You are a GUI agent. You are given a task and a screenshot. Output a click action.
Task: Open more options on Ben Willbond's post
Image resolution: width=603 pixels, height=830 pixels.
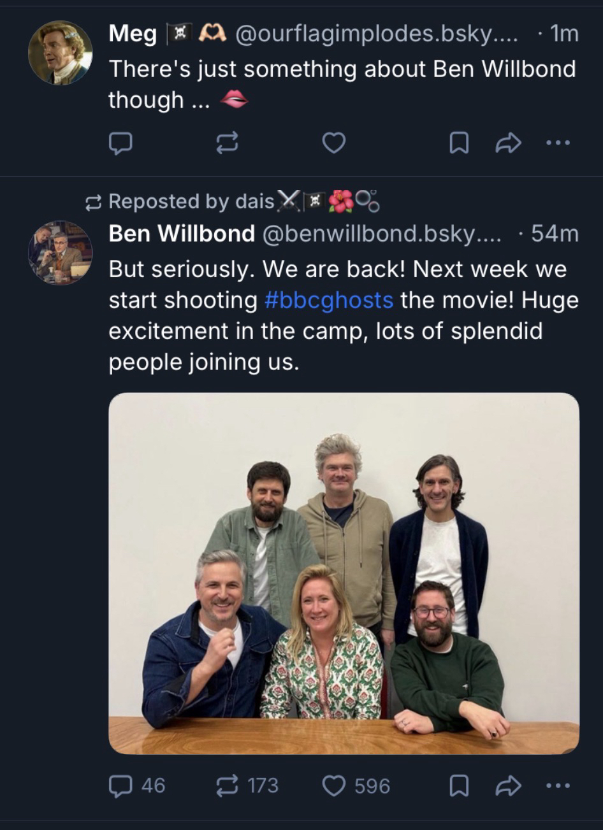pyautogui.click(x=558, y=785)
